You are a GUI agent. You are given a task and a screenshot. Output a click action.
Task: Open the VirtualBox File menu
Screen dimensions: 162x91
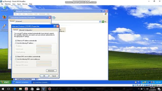[x=2, y=4]
